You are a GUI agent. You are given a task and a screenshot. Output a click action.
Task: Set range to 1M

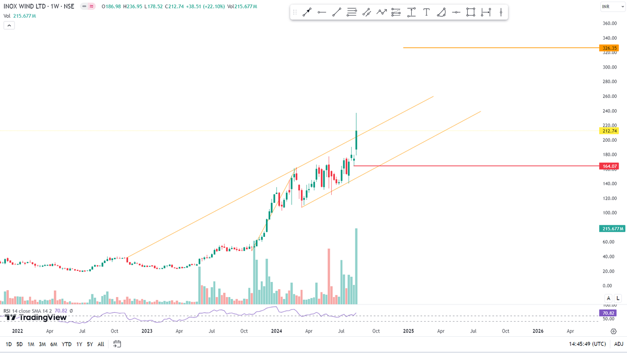tap(31, 344)
